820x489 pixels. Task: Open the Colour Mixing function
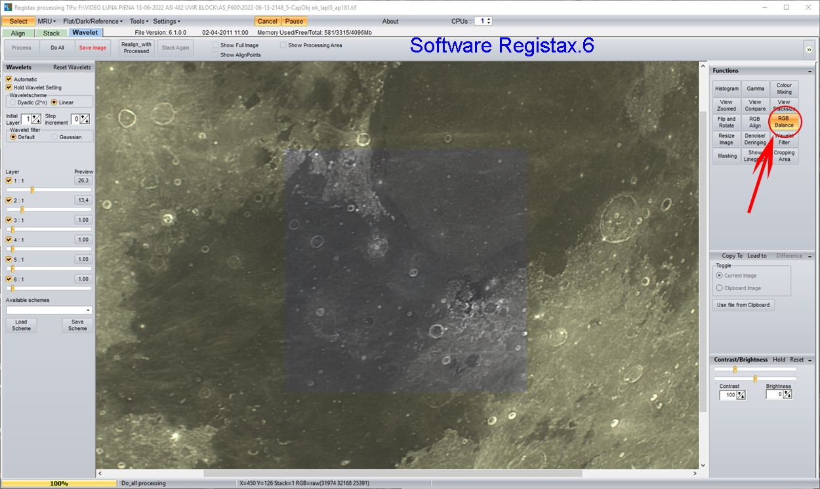point(784,89)
